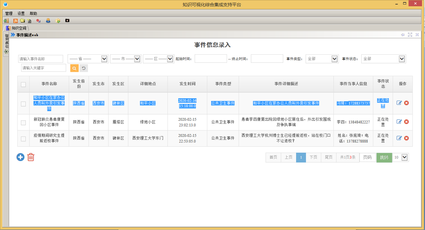
Task: Click the package export toolbar icon
Action: coord(58,21)
